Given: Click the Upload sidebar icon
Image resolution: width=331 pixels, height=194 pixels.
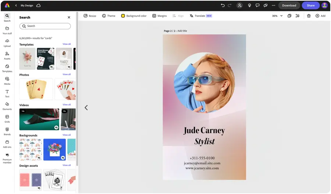Looking at the screenshot, I should coord(7,43).
